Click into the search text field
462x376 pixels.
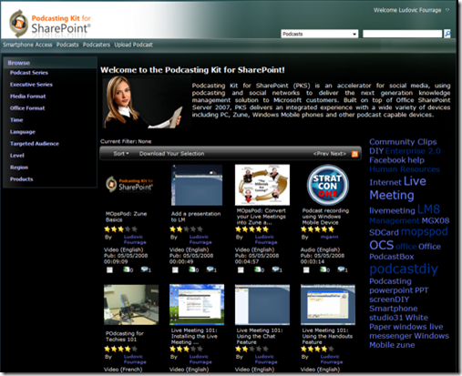(403, 34)
